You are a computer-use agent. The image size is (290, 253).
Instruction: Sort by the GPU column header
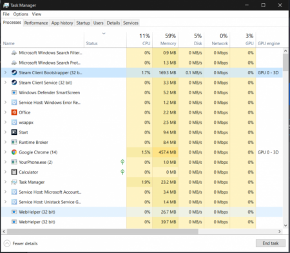[x=243, y=39]
